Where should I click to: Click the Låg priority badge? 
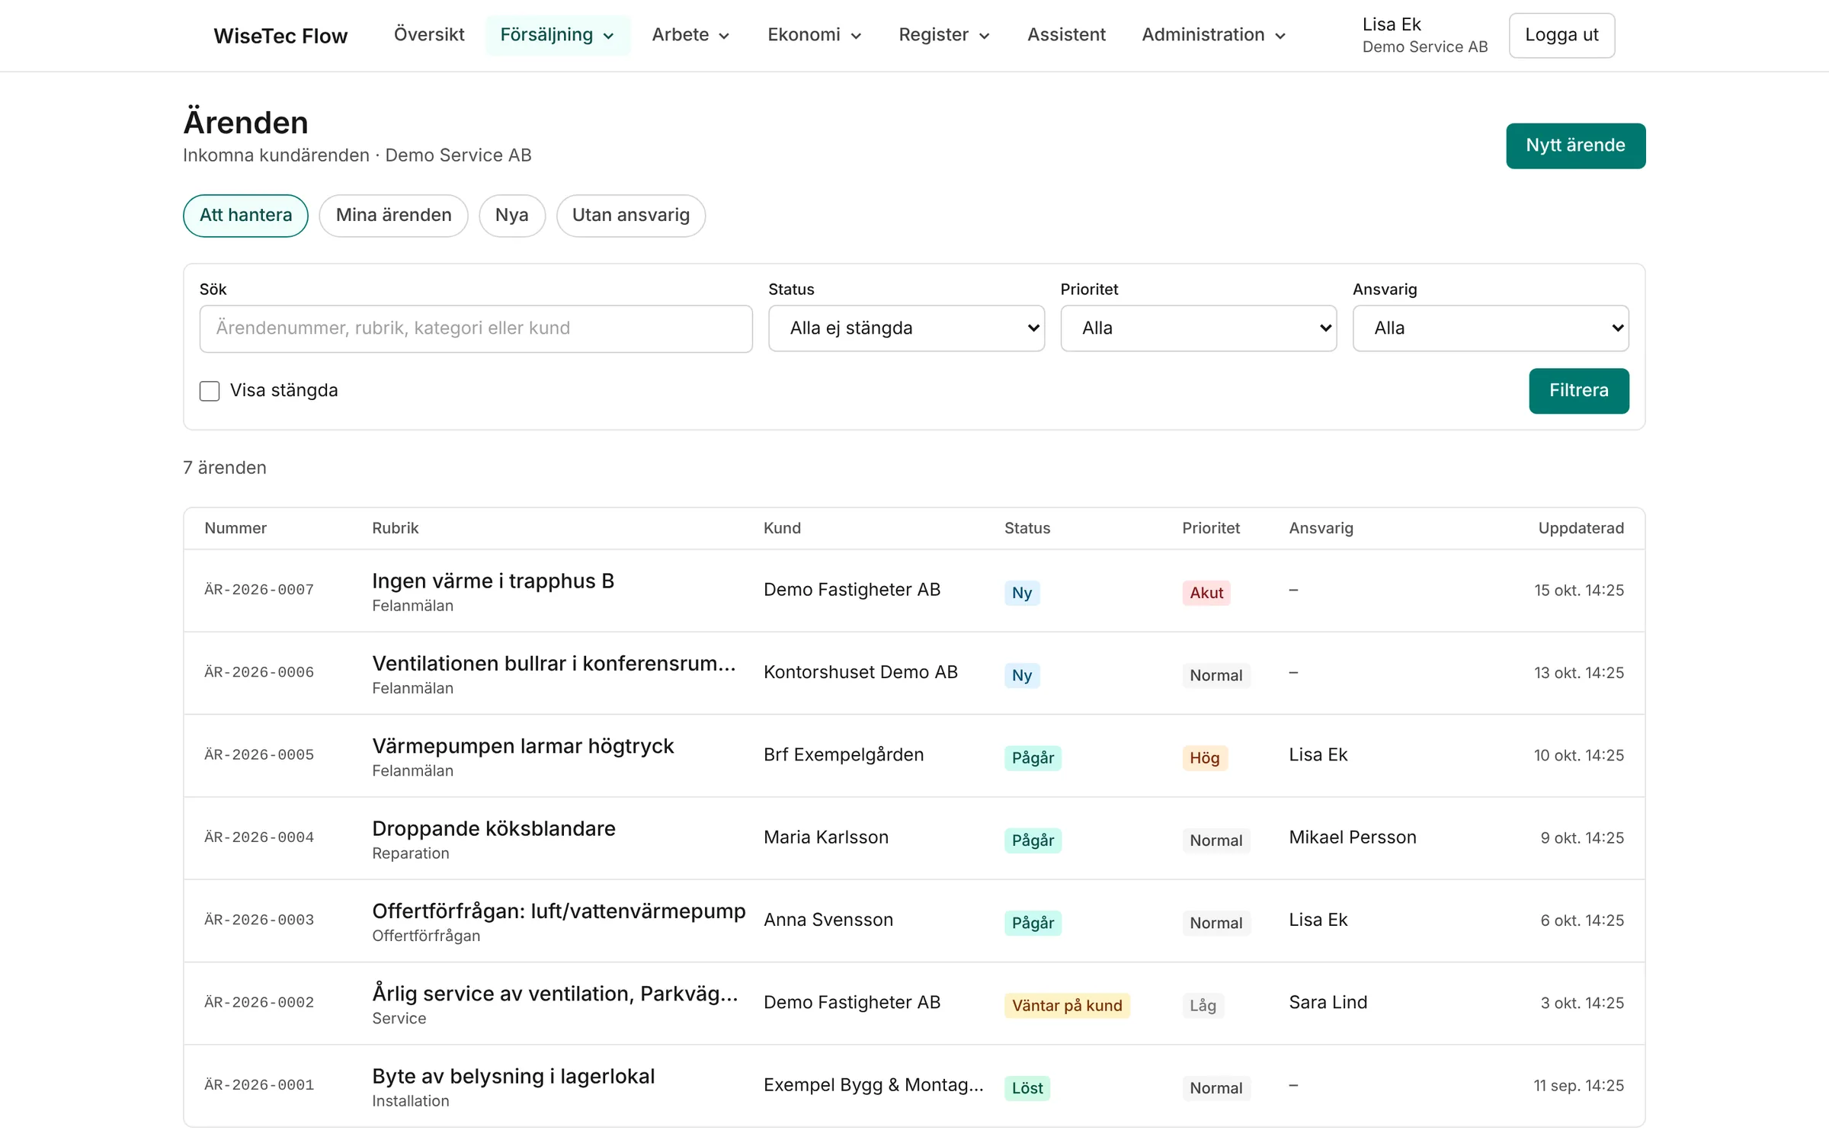point(1203,1006)
